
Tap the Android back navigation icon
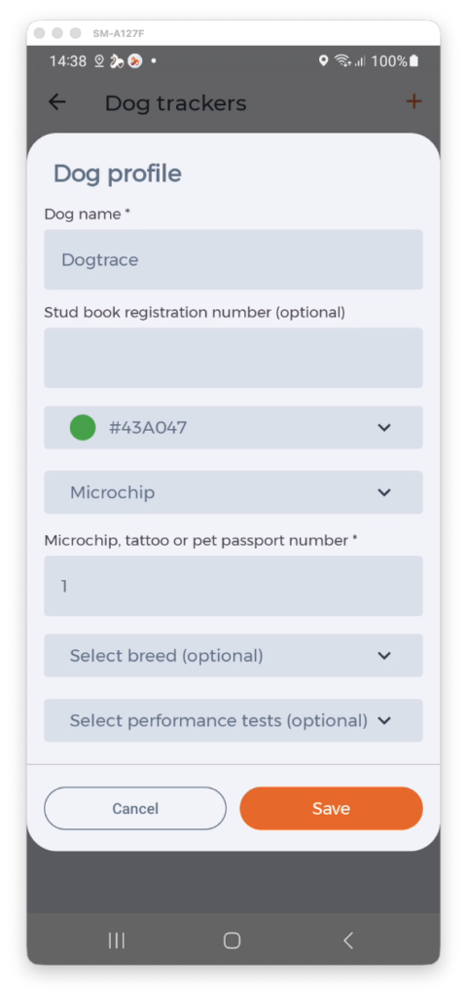(x=347, y=940)
